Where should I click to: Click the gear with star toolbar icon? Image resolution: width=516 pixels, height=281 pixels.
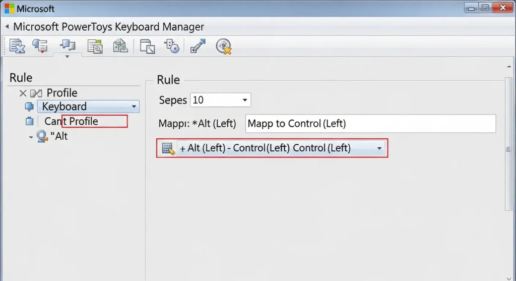(223, 46)
